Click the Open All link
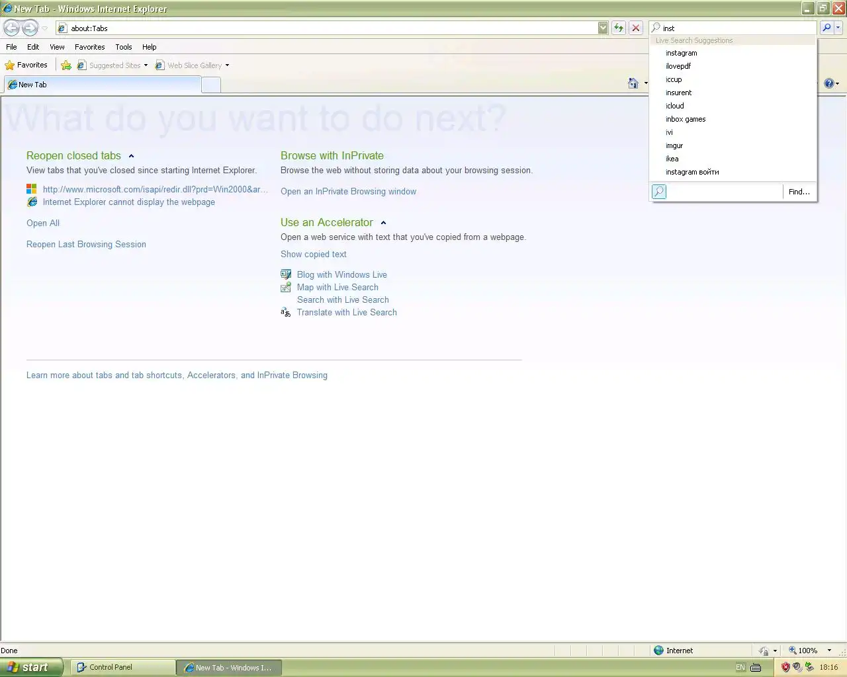The width and height of the screenshot is (847, 677). [x=43, y=223]
